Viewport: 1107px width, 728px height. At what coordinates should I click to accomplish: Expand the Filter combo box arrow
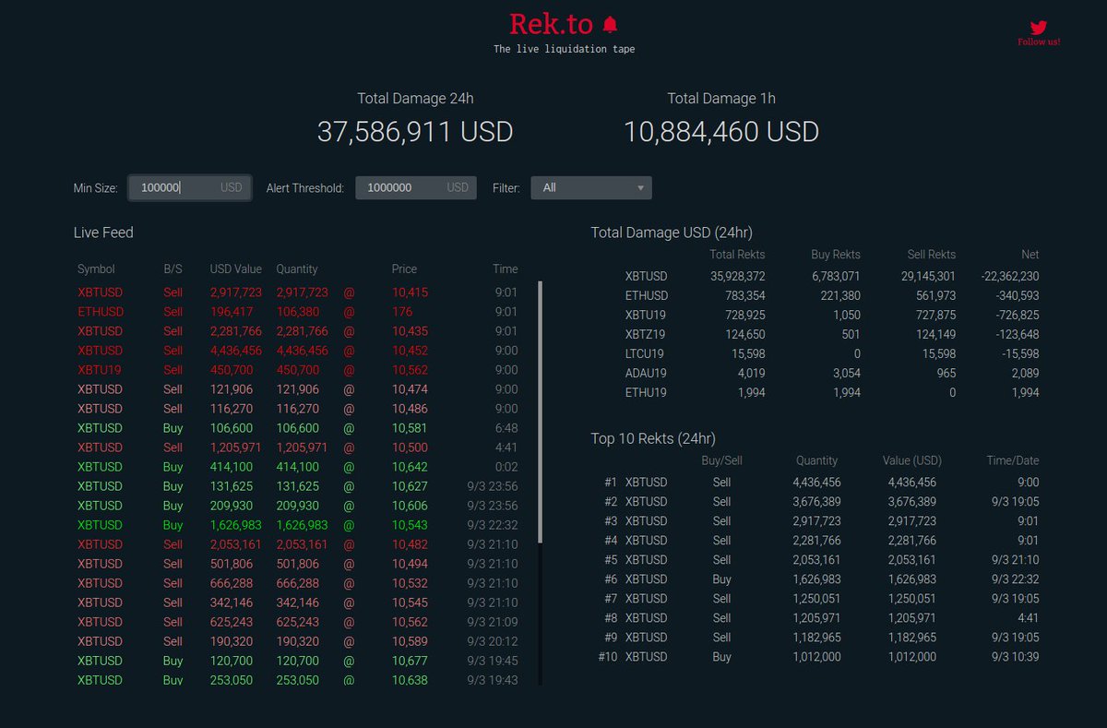[x=640, y=187]
